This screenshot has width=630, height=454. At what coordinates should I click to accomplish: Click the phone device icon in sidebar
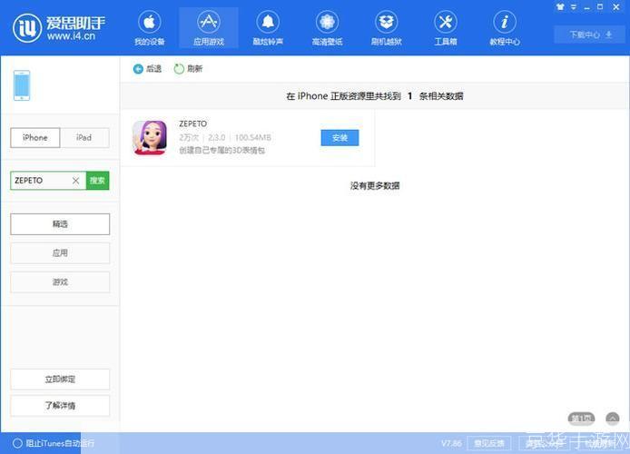point(22,85)
